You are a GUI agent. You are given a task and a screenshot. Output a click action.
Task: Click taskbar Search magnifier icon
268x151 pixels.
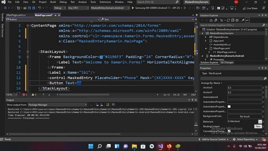[100, 146]
